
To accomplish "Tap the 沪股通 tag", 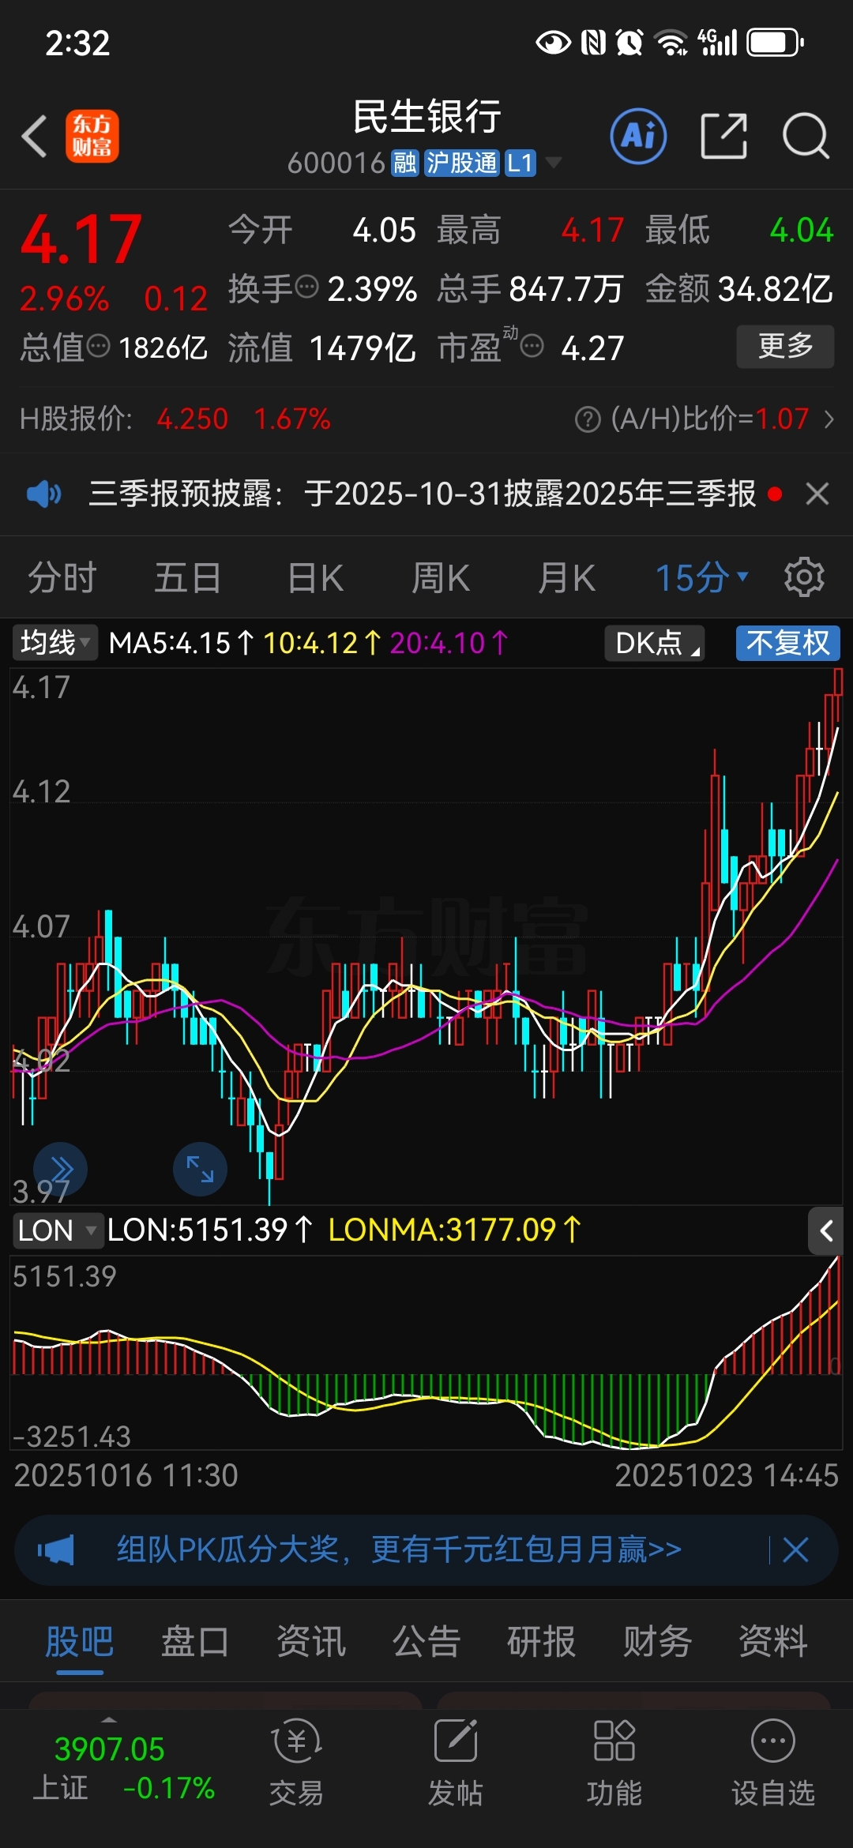I will coord(462,163).
